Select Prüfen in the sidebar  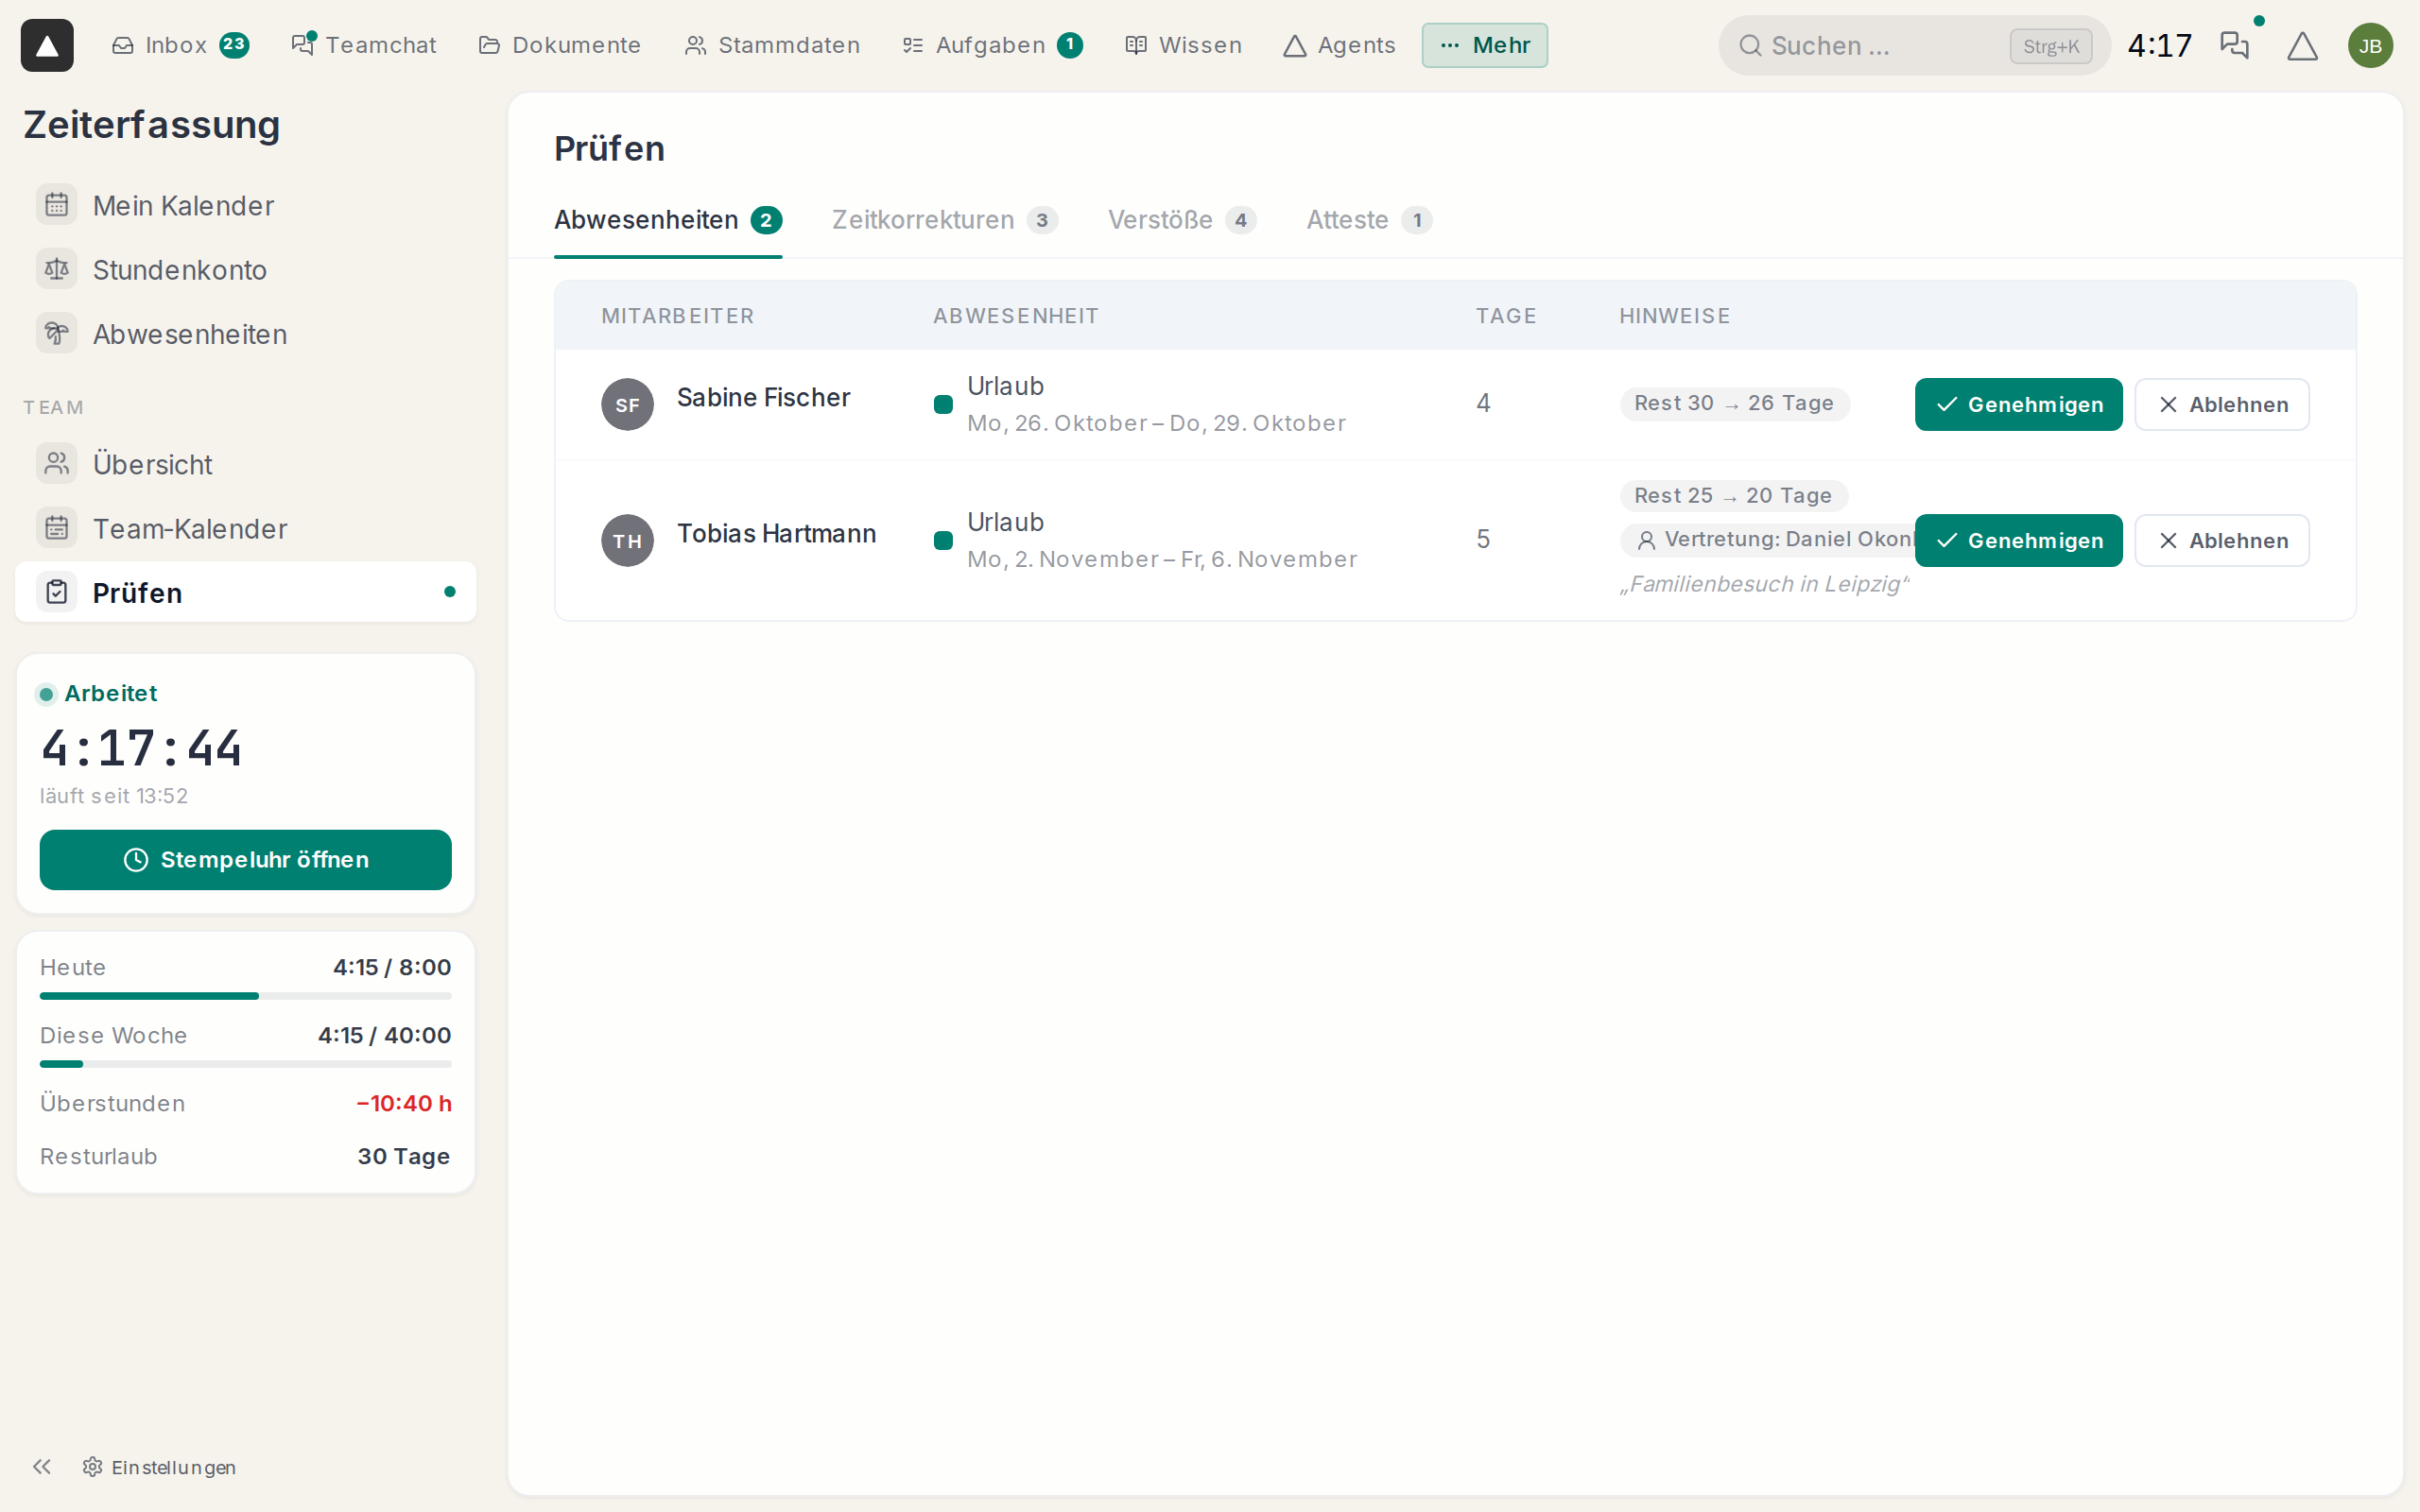(x=245, y=592)
